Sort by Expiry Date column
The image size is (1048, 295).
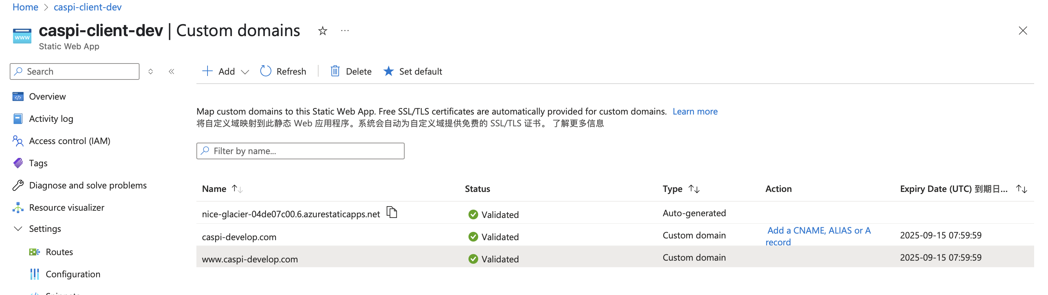(1021, 189)
